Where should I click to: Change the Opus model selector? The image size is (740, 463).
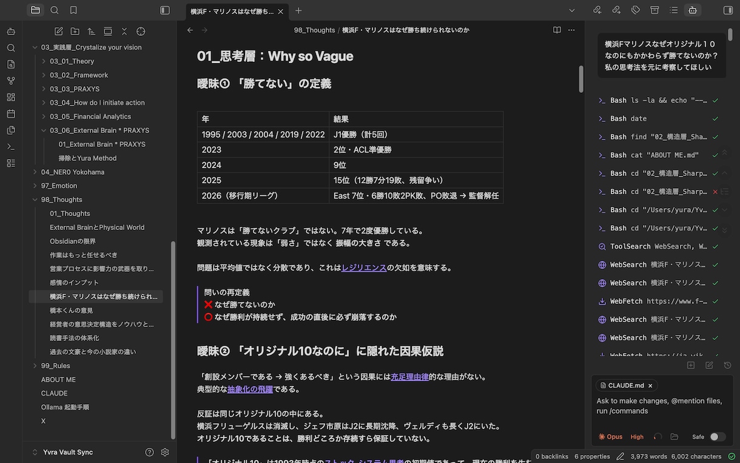tap(610, 437)
